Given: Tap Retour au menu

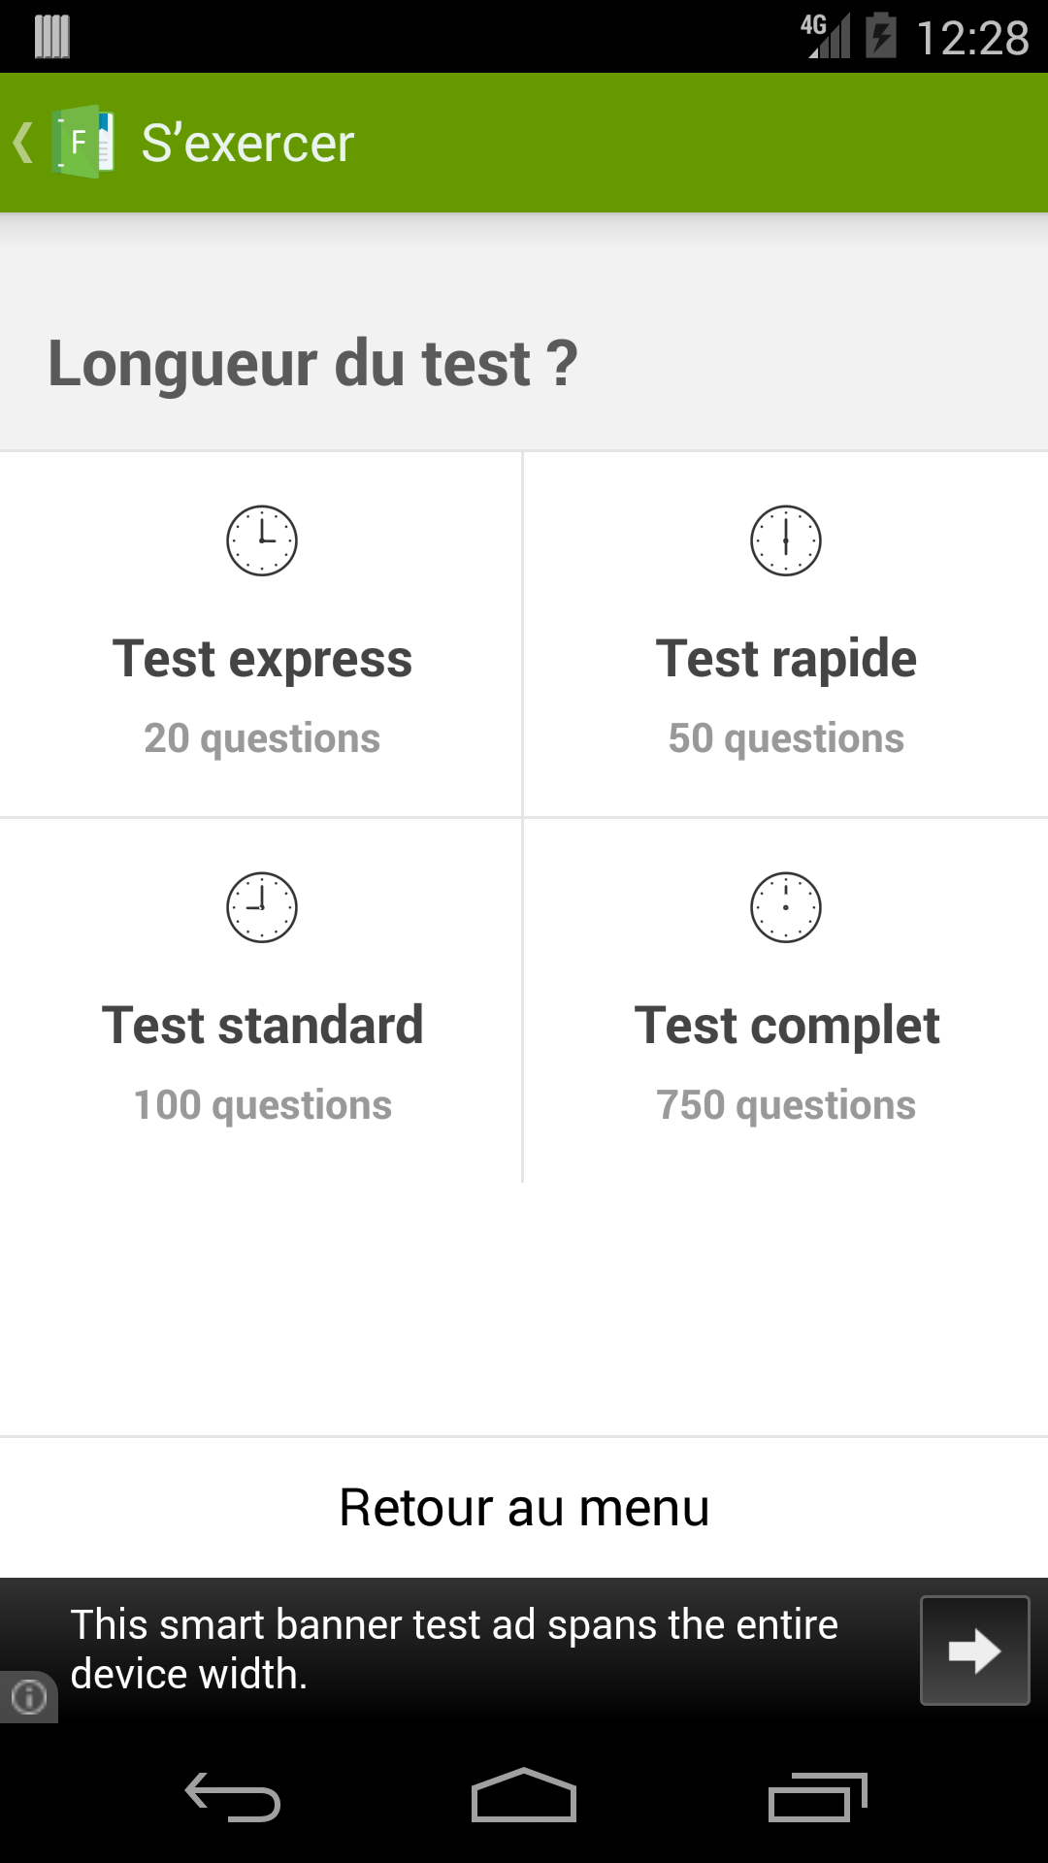Looking at the screenshot, I should 524,1508.
